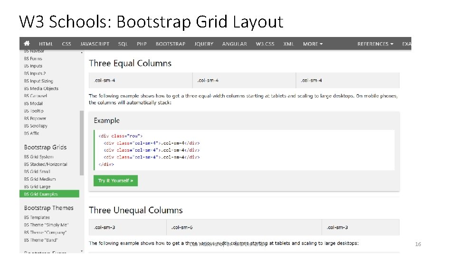Open ANGULAR in the top navbar
456x256 pixels.
pyautogui.click(x=234, y=44)
